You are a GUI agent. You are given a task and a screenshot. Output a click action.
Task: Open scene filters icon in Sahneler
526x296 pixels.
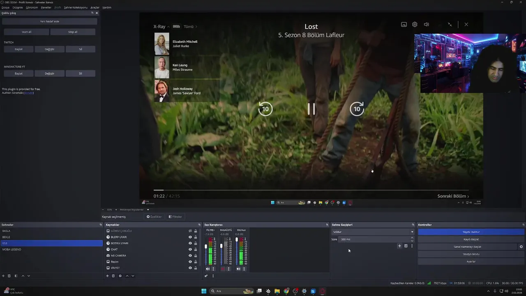[x=16, y=276]
